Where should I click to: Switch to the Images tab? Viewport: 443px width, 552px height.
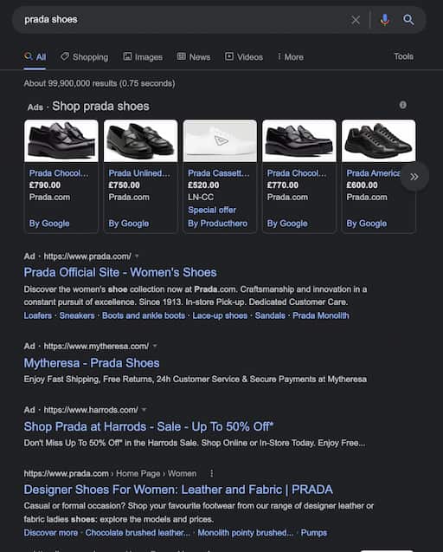tap(143, 57)
